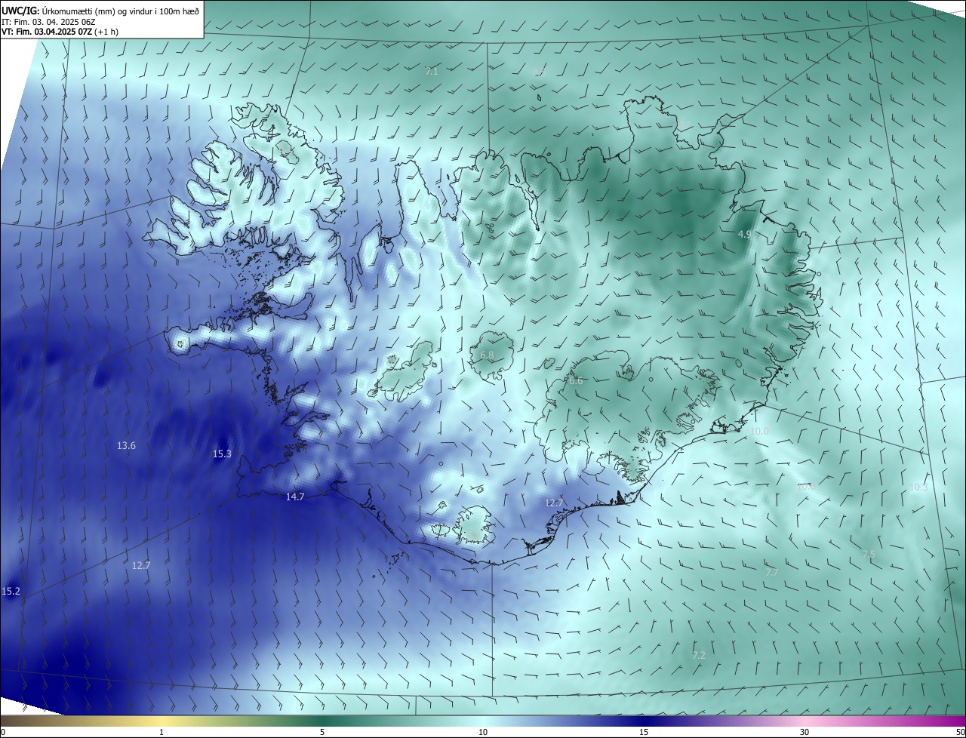Click the 4.9 value label
The height and width of the screenshot is (738, 966).
coord(744,235)
